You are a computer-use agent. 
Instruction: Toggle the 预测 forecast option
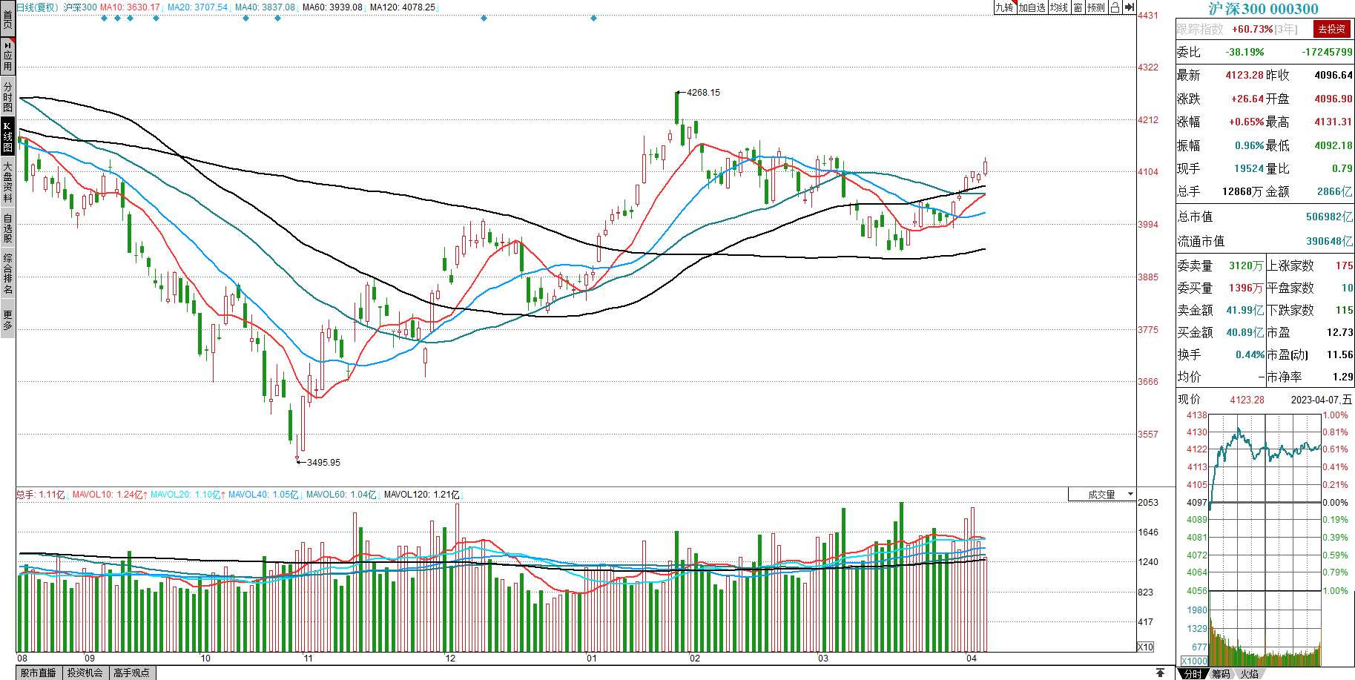pos(1095,7)
